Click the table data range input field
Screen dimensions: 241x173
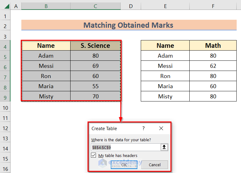[x=125, y=147]
